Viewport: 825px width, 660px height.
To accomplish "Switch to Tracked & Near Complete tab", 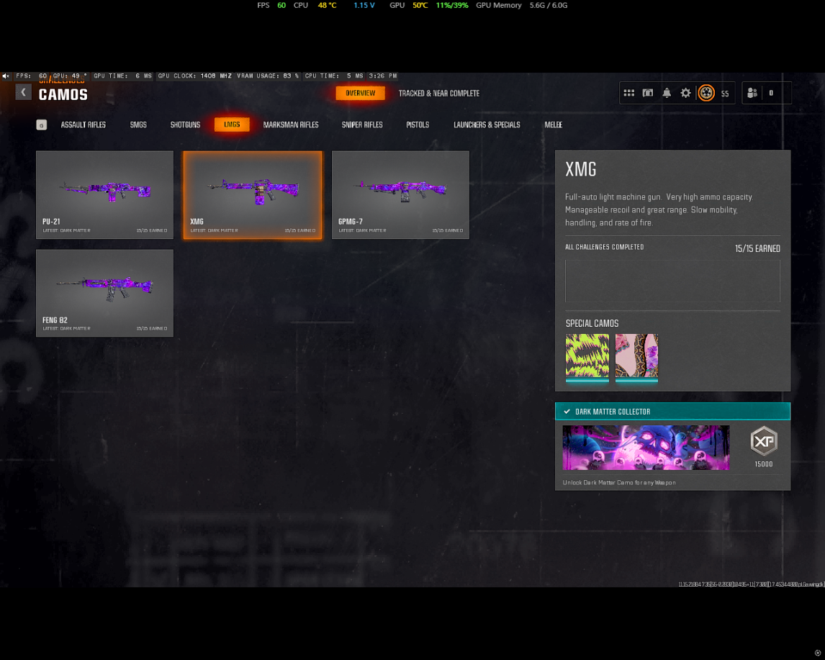I will [439, 93].
